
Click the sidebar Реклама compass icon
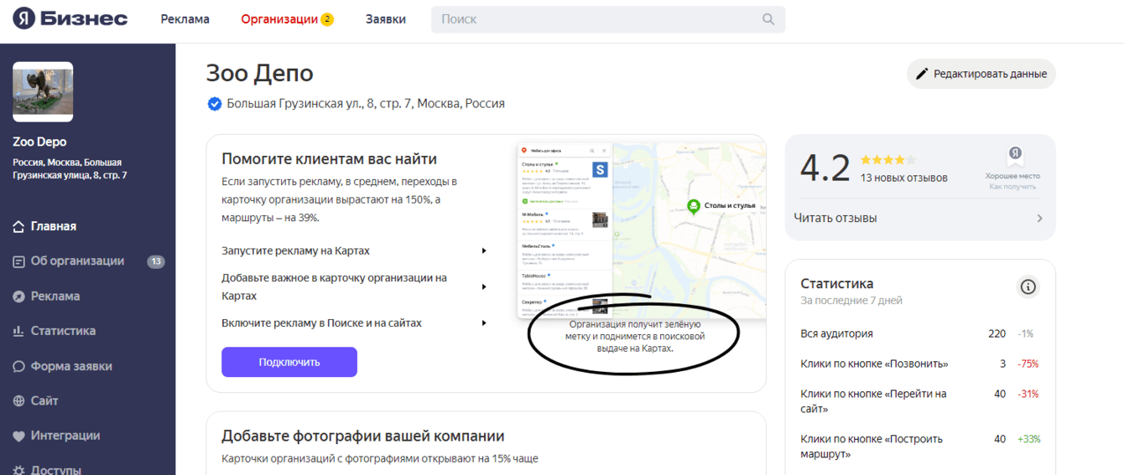(x=18, y=297)
